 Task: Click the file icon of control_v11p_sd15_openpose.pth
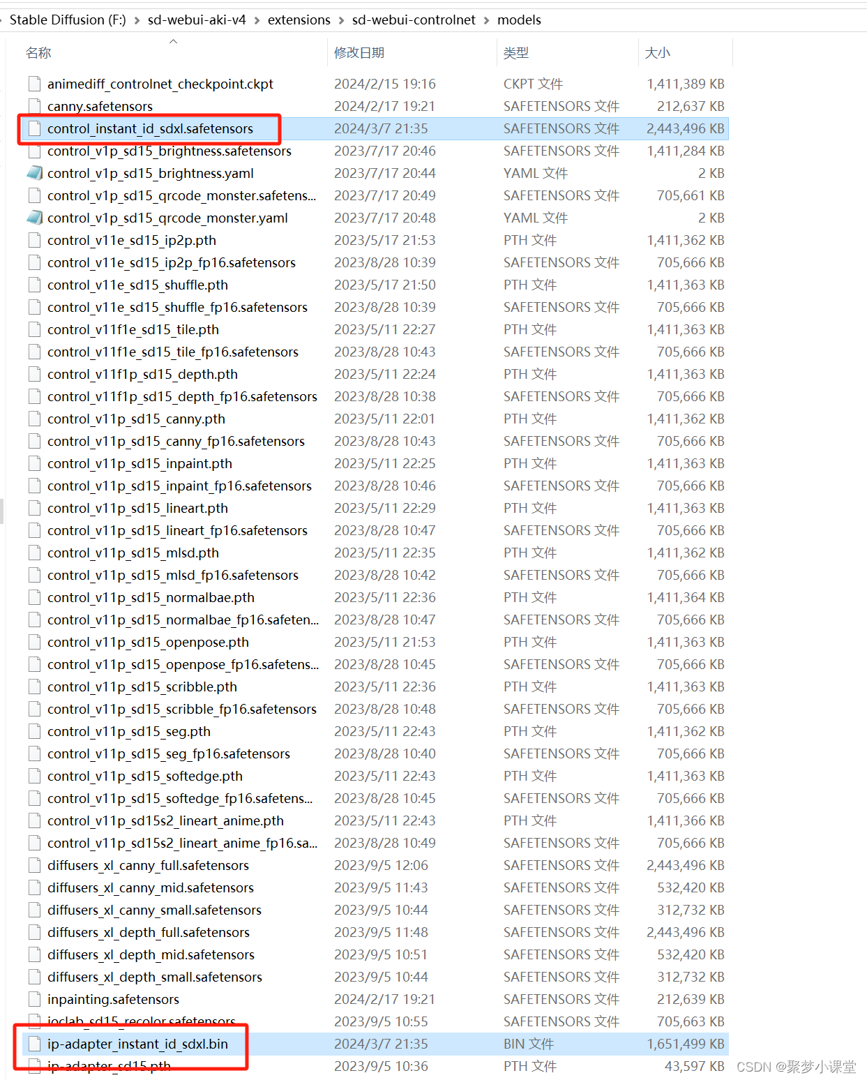(34, 642)
